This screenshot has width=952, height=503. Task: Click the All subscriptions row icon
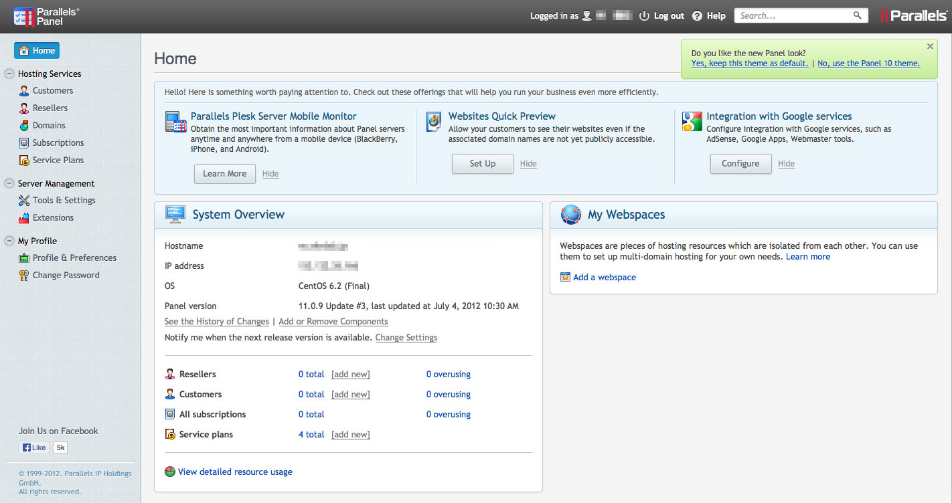[x=170, y=415]
